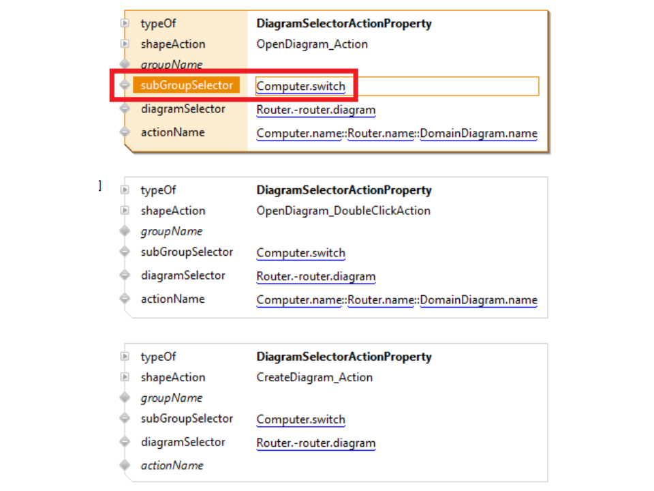Click diamond icon beside groupName in OpenDiagram_DoubleClickAction panel
The height and width of the screenshot is (491, 654).
coord(124,231)
